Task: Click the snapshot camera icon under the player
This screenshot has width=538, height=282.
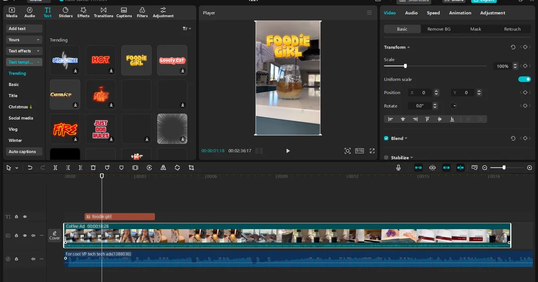Action: click(x=347, y=151)
